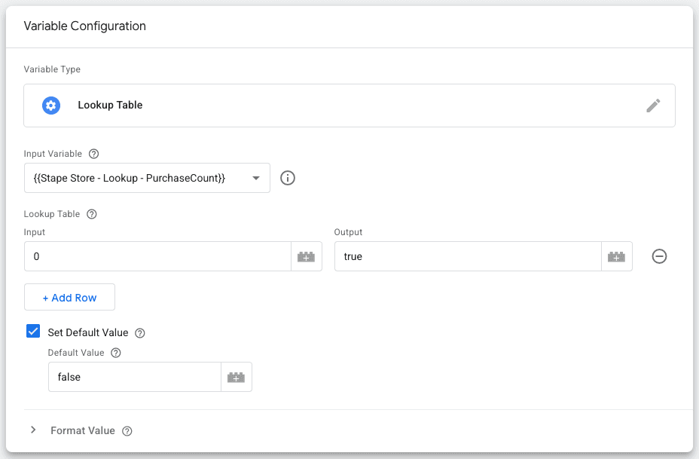Screen dimensions: 699x459
Task: Click the Add Row button
Action: tap(69, 297)
